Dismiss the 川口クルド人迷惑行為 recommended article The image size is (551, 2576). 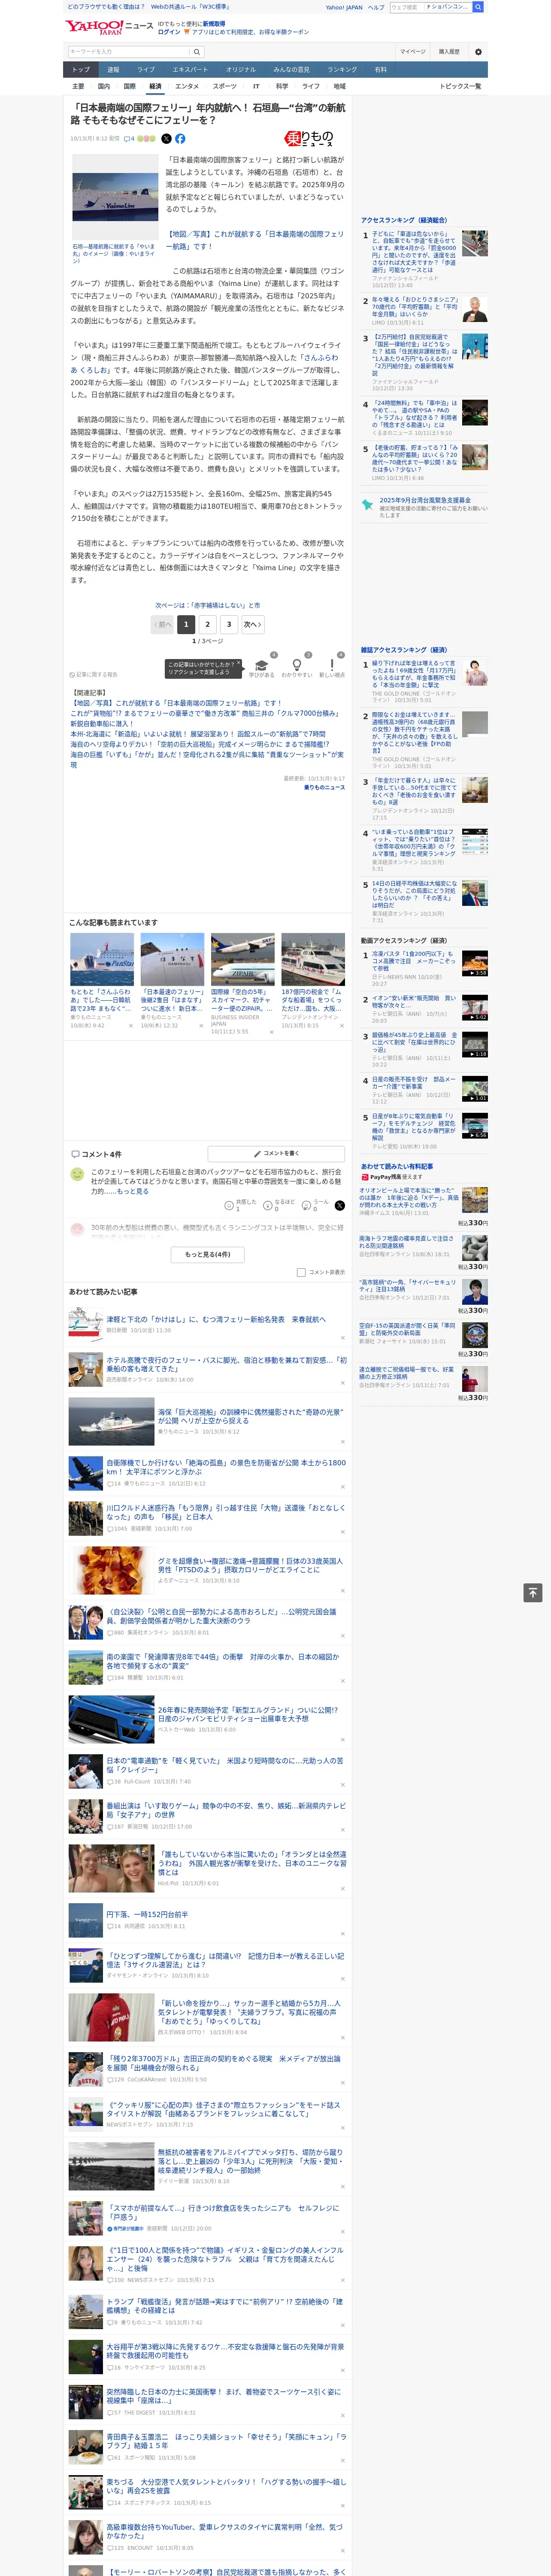pyautogui.click(x=342, y=1532)
